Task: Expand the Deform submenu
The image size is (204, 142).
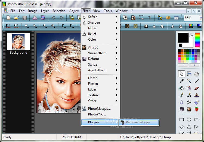Action: click(x=100, y=59)
